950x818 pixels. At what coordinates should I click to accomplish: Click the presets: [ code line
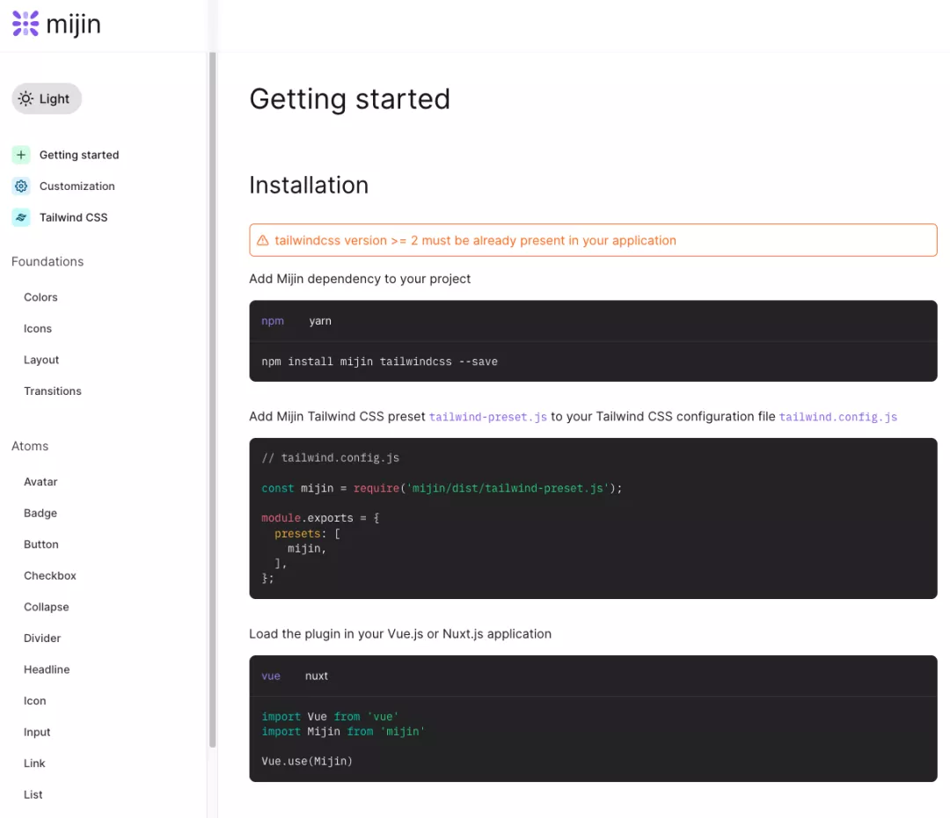(307, 534)
